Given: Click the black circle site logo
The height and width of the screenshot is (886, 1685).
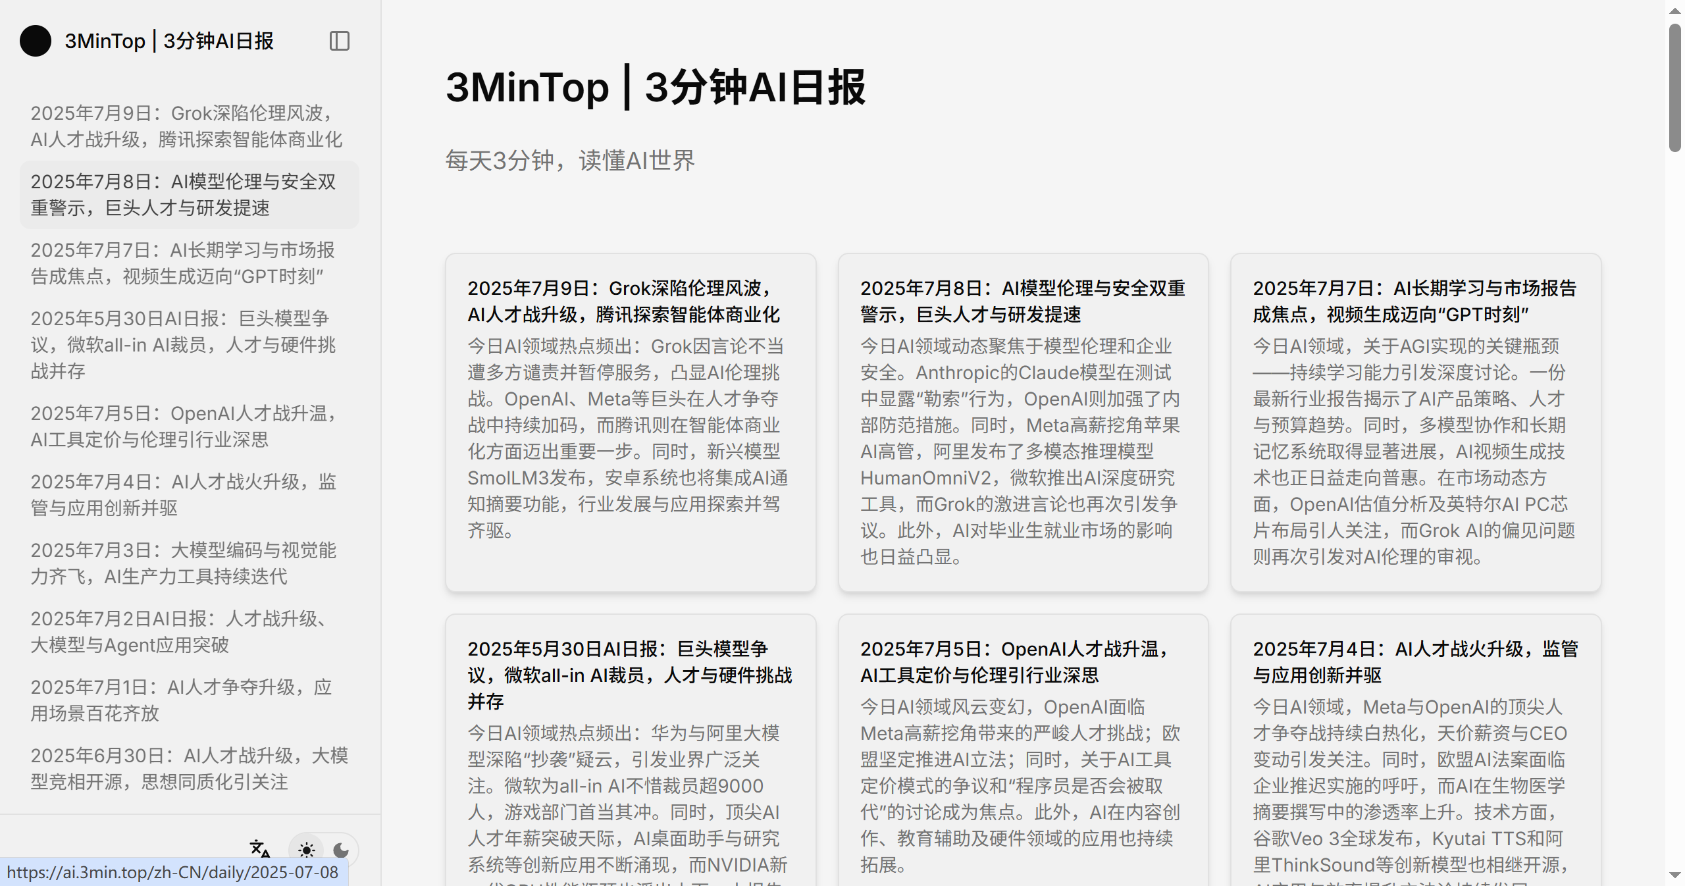Looking at the screenshot, I should point(36,41).
